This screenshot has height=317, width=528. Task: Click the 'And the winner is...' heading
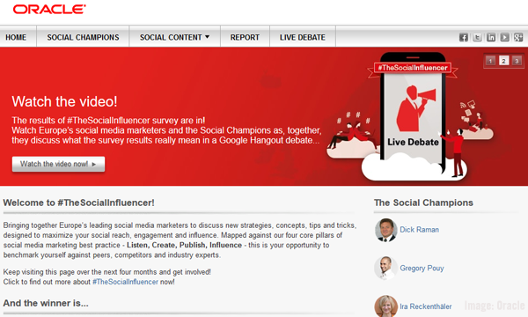tap(46, 303)
